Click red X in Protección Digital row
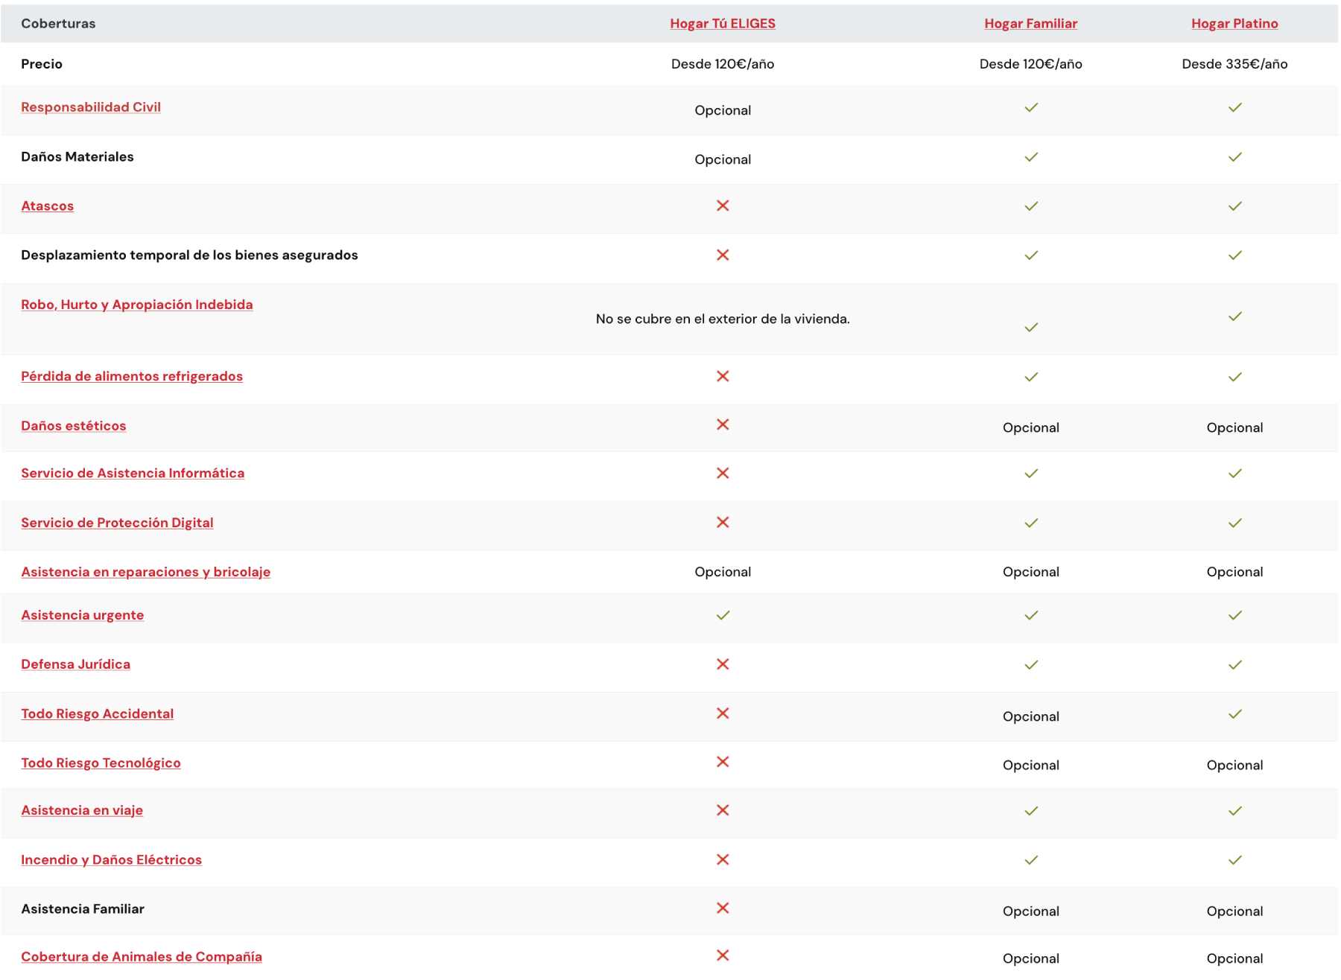This screenshot has height=980, width=1341. click(723, 522)
